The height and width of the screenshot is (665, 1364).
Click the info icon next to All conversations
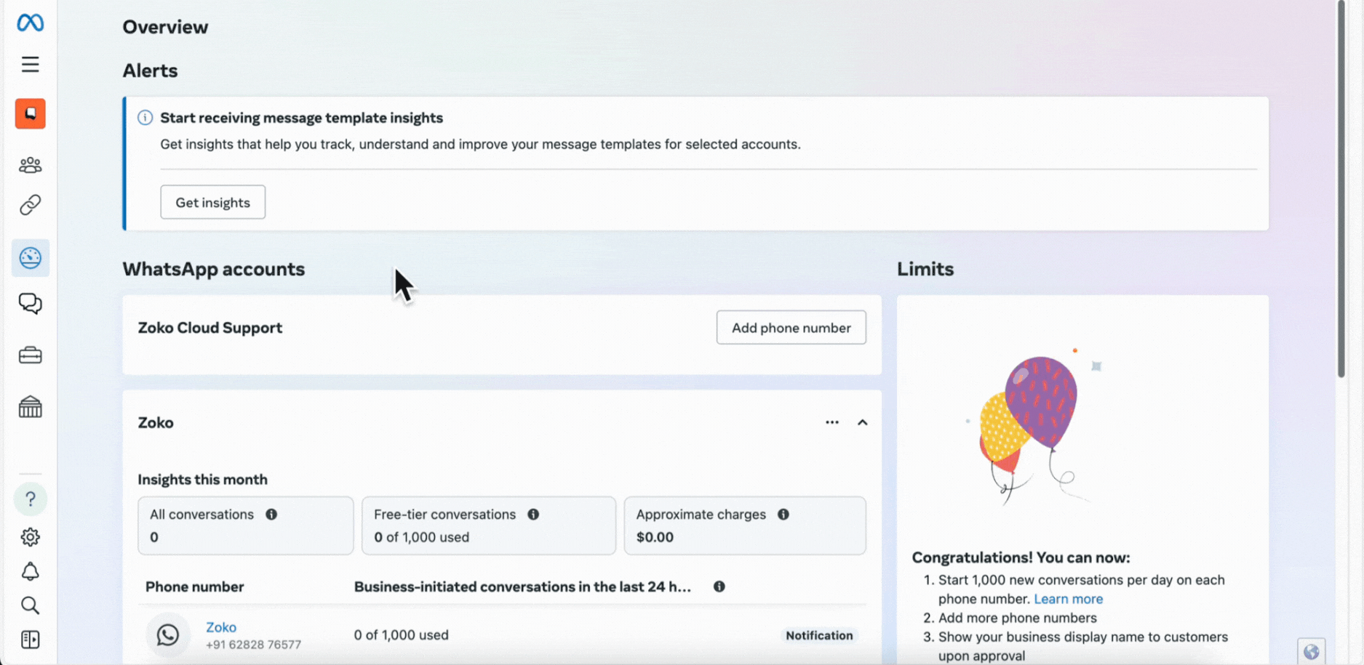tap(271, 515)
